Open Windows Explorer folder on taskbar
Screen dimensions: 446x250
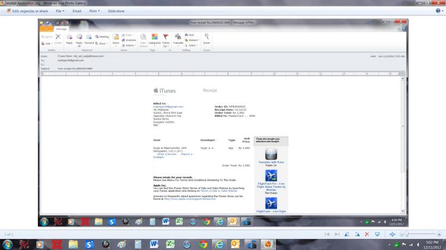[x=73, y=244]
